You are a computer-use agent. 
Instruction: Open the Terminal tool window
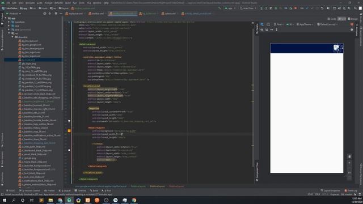[81, 190]
